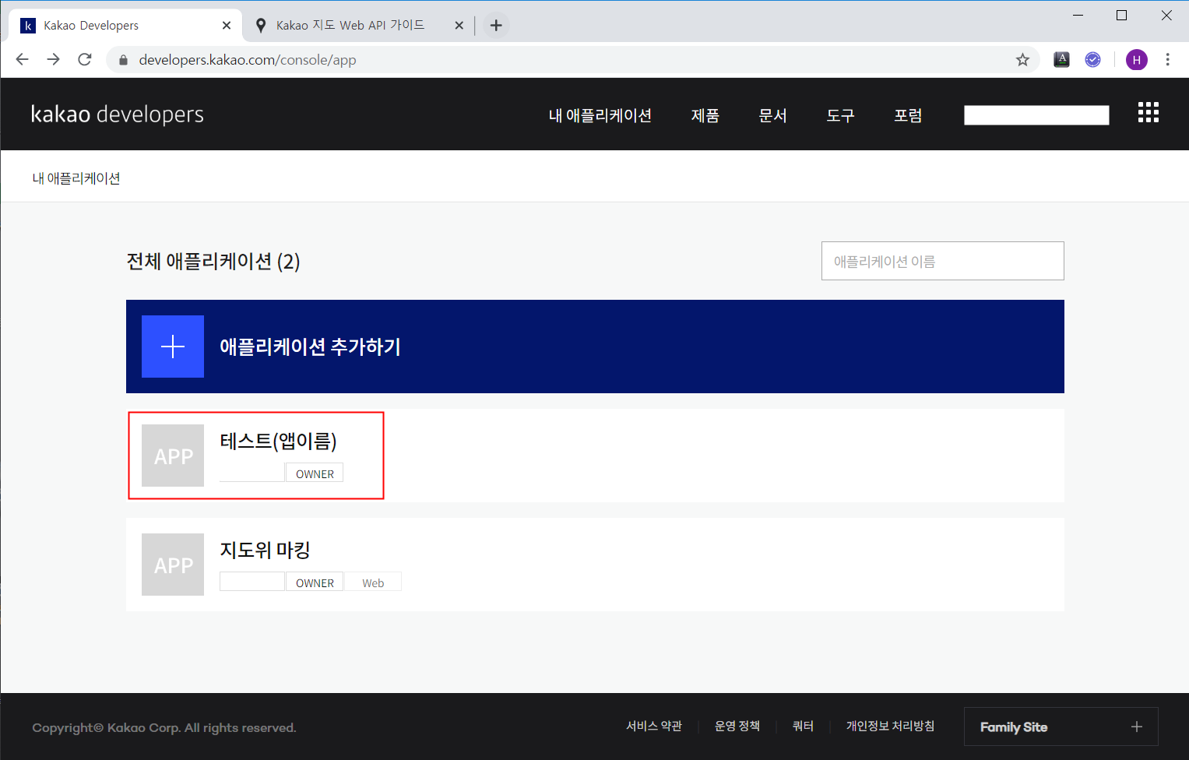Click the white account box in header

coord(1036,115)
